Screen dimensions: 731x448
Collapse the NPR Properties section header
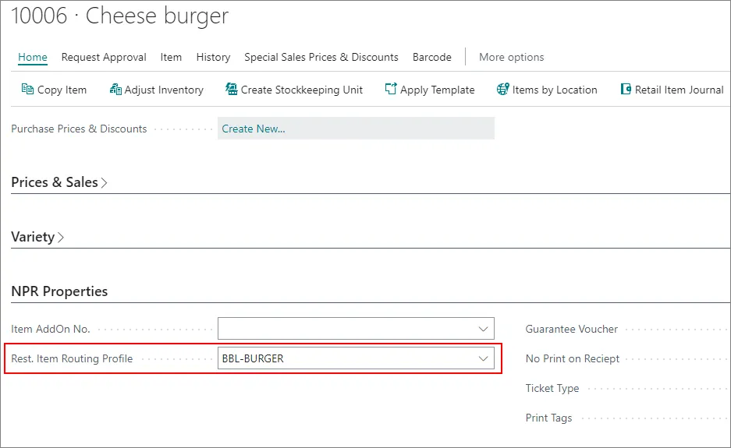[59, 291]
